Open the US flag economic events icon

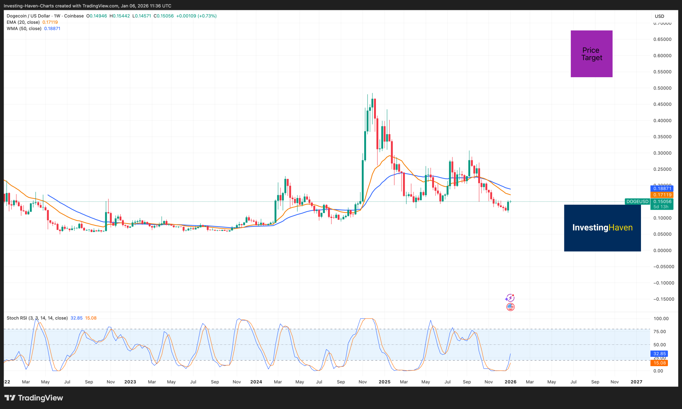coord(510,307)
